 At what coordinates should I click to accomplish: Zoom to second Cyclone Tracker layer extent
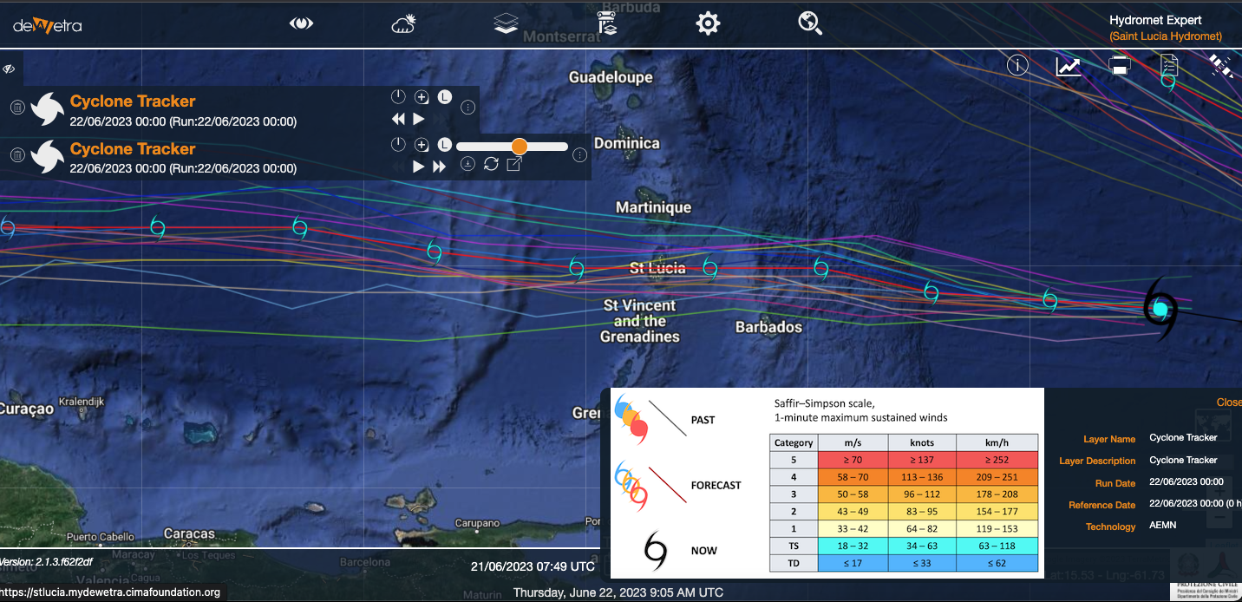421,145
